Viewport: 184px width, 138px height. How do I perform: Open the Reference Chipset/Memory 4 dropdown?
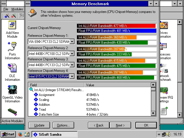pyautogui.click(x=72, y=76)
